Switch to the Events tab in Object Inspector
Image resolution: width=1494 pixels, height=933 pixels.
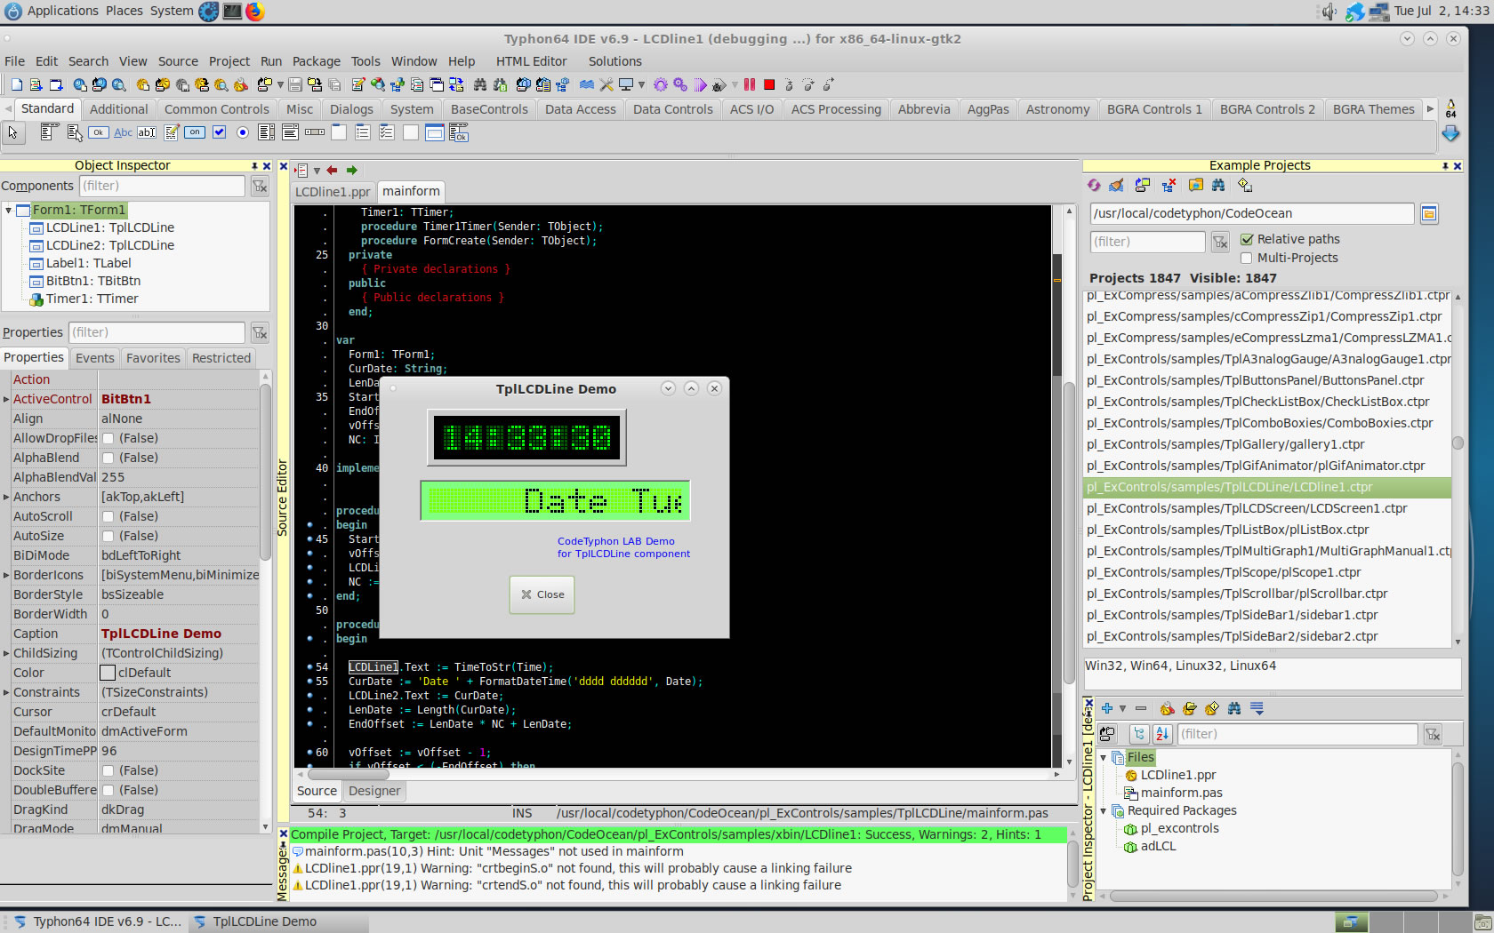(x=94, y=358)
